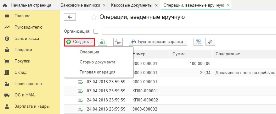Sort by the Содержание column header
The image size is (276, 114).
(245, 54)
